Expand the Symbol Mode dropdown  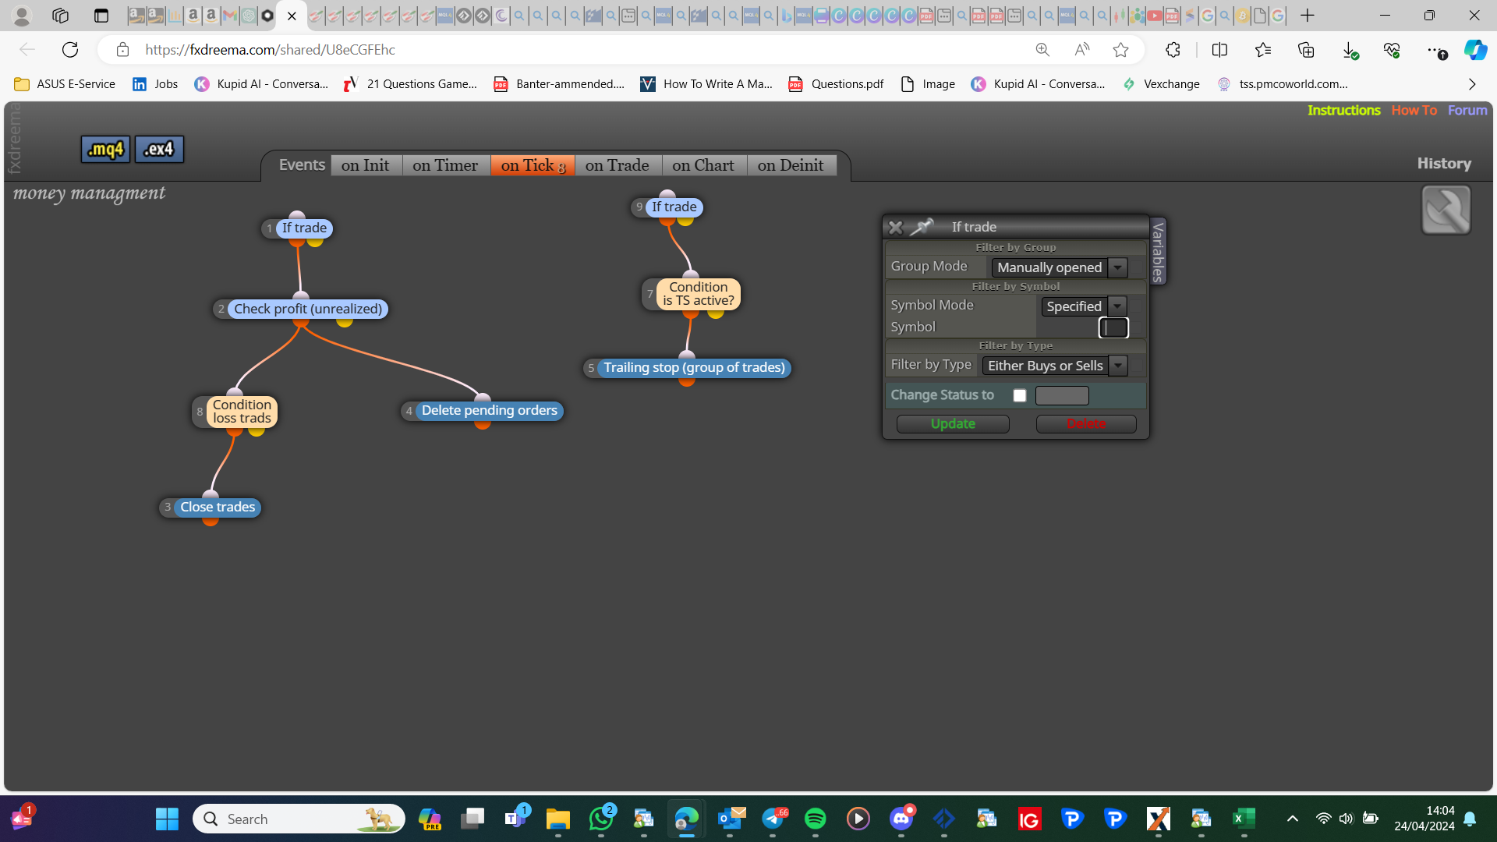pos(1118,306)
